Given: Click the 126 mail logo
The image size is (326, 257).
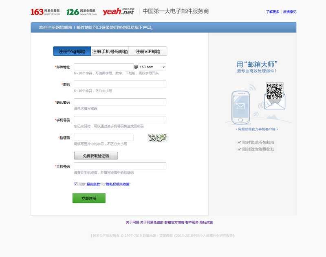Looking at the screenshot, I should [81, 11].
